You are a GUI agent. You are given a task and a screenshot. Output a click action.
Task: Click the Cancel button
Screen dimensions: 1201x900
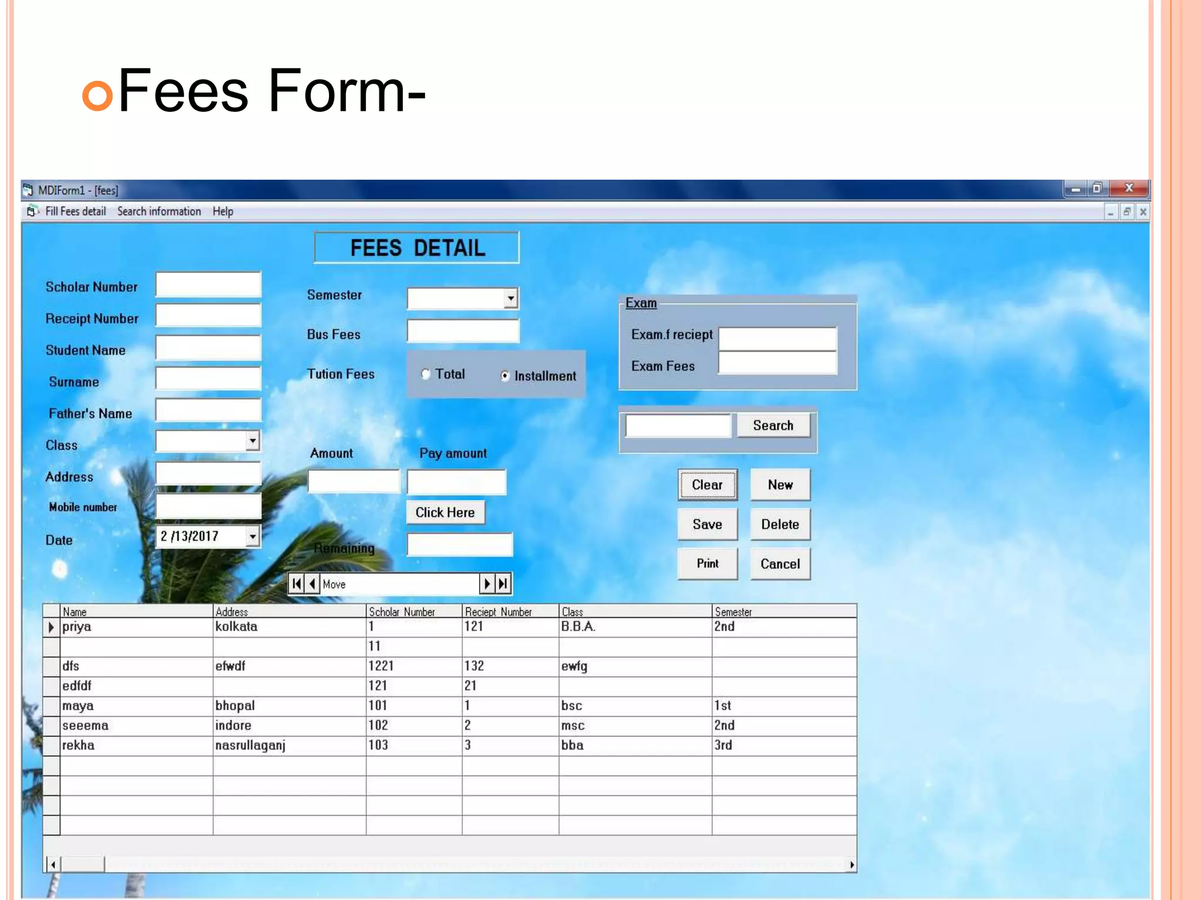point(781,564)
